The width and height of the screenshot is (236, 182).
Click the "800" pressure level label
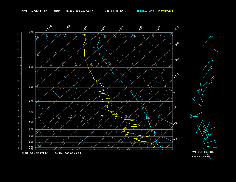click(31, 136)
